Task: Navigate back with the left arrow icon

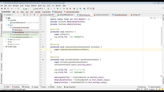Action: [12, 9]
